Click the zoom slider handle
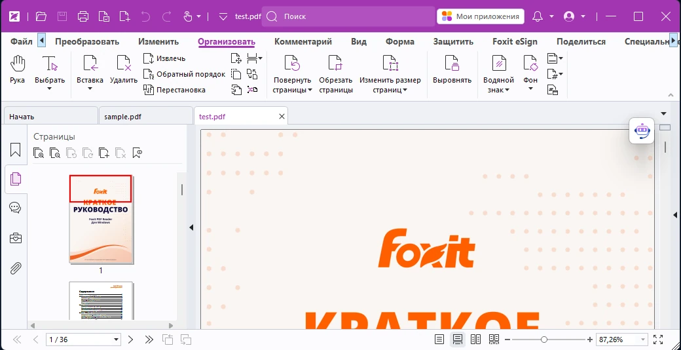The image size is (681, 350). click(x=543, y=340)
